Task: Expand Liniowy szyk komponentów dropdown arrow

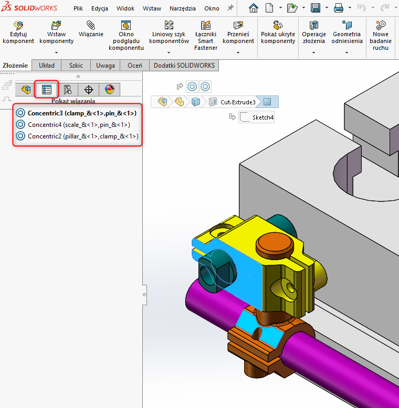Action: 169,52
